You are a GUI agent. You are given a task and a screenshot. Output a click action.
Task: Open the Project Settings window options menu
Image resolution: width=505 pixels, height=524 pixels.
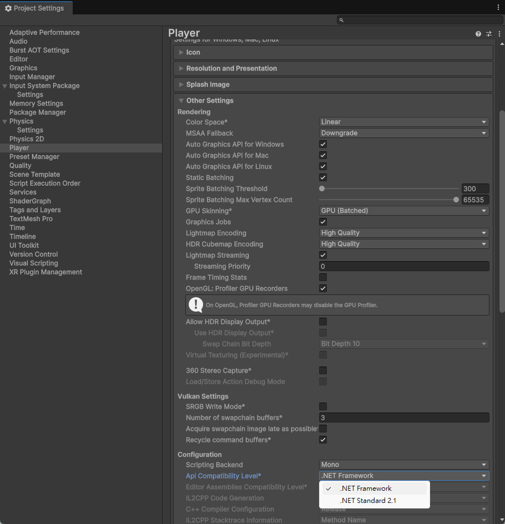coord(498,7)
